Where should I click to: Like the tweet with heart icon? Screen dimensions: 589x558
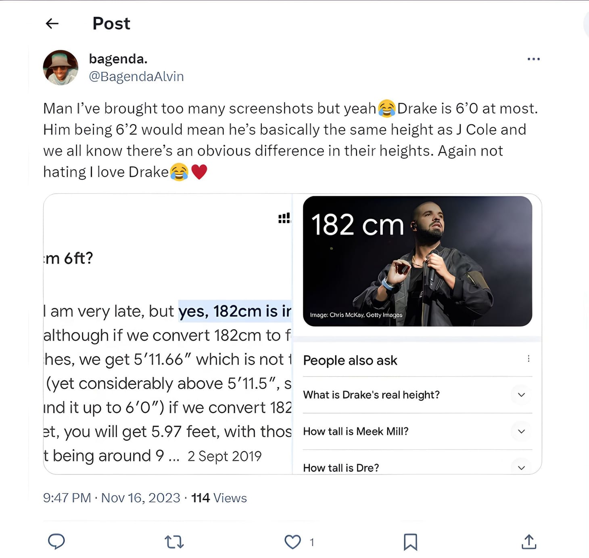[292, 542]
